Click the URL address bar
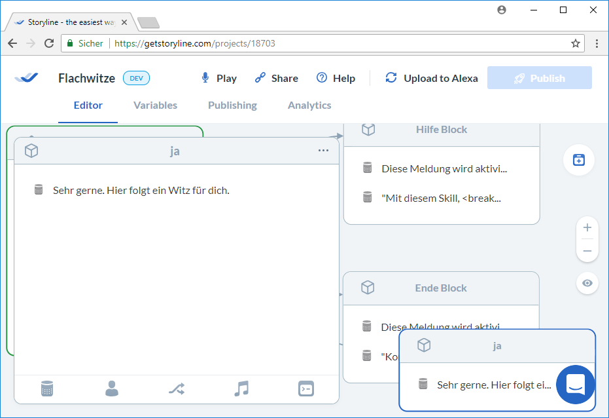This screenshot has width=609, height=418. coord(327,43)
